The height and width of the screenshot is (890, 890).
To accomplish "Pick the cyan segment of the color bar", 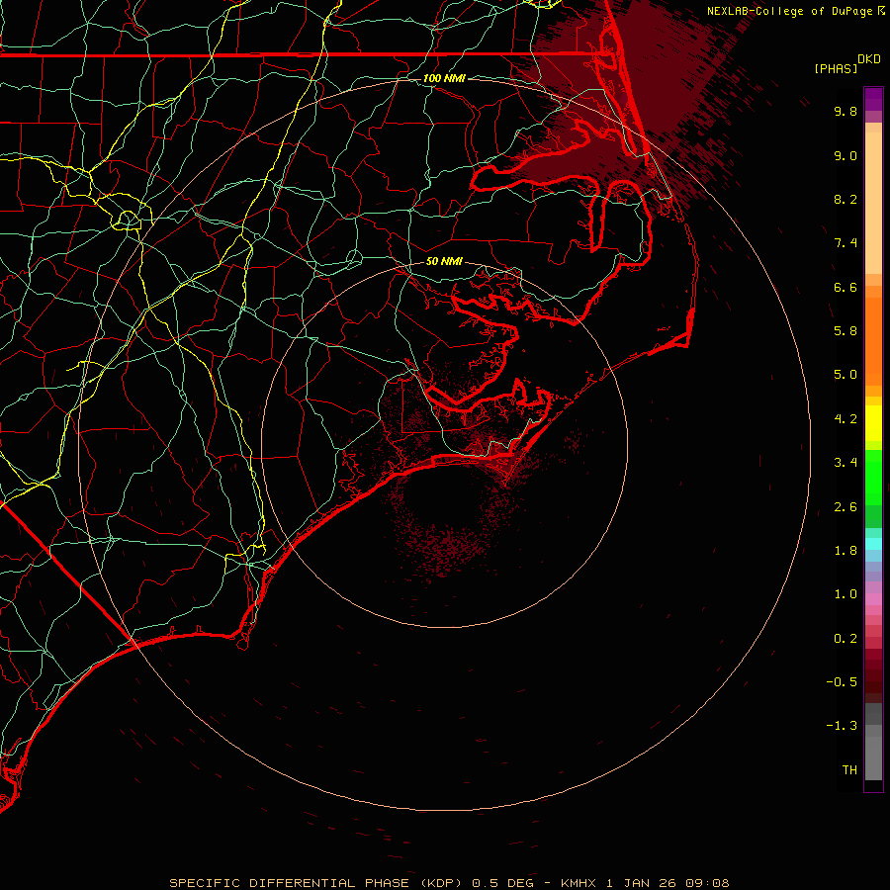I will 873,544.
